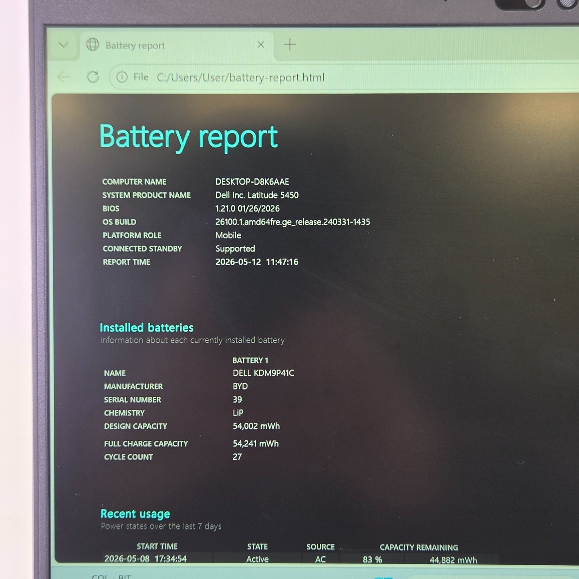Click the MANUFACTURER label
Image resolution: width=579 pixels, height=579 pixels.
click(133, 386)
